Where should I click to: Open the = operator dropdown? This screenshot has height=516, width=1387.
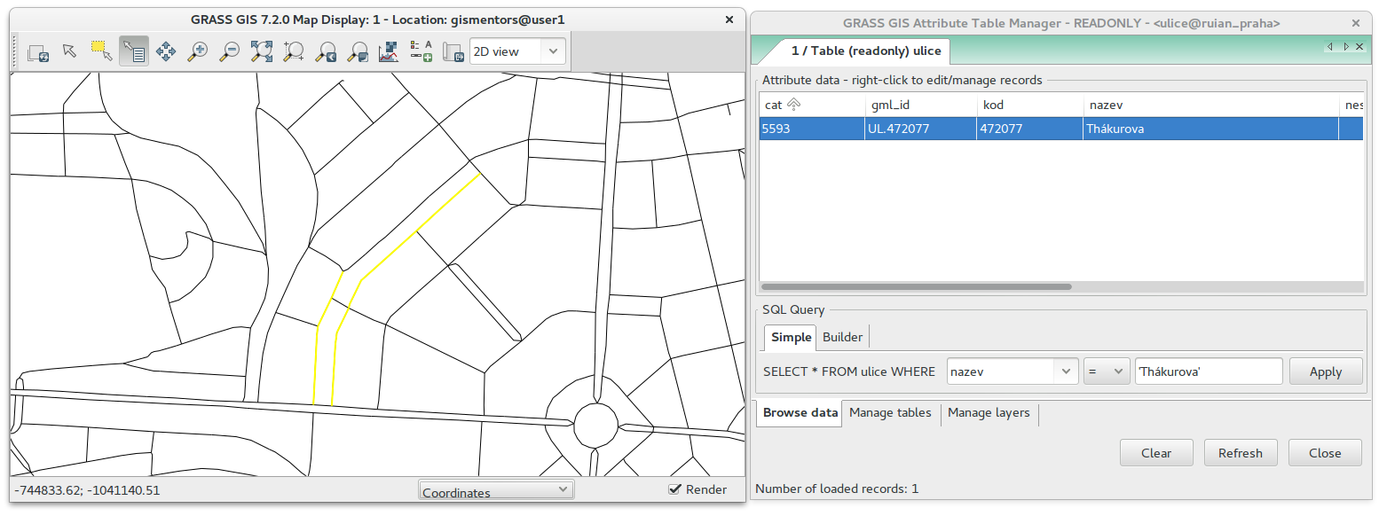point(1107,371)
